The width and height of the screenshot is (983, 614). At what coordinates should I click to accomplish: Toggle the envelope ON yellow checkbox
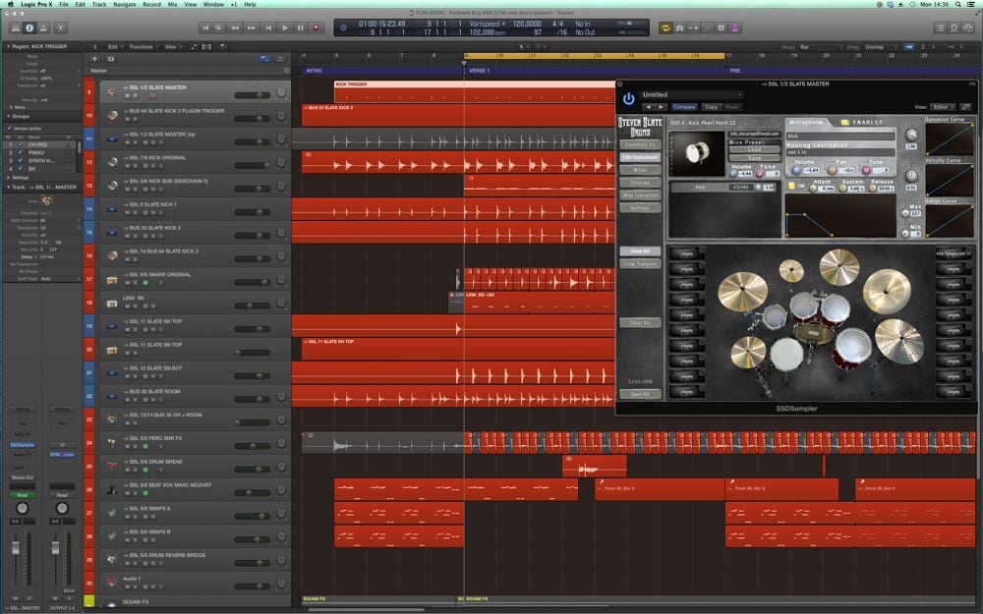tap(791, 186)
